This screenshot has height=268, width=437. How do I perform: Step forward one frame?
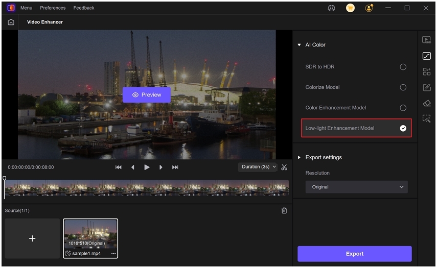click(161, 167)
